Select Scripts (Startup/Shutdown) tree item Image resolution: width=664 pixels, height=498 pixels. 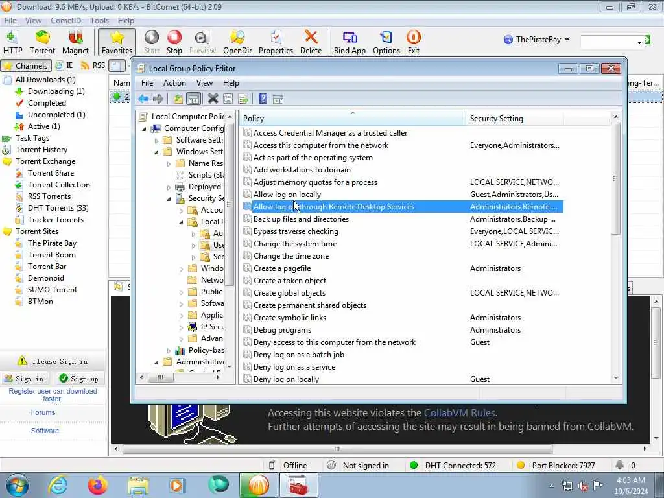[x=200, y=175]
